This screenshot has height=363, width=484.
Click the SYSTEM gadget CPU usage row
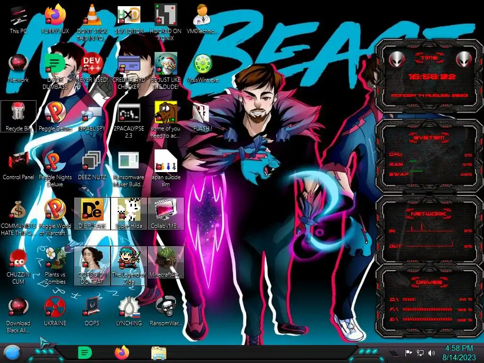click(430, 155)
